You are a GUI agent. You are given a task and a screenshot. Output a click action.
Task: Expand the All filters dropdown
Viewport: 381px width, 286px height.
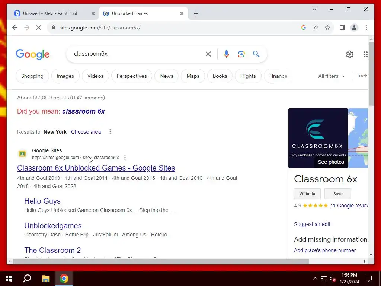pyautogui.click(x=332, y=76)
